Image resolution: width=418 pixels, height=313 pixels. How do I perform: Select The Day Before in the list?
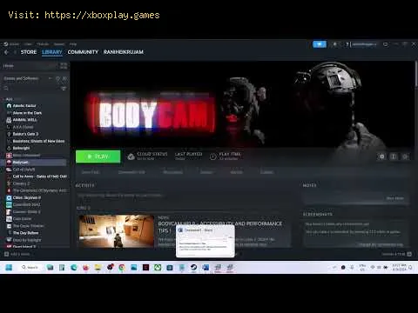(x=25, y=233)
